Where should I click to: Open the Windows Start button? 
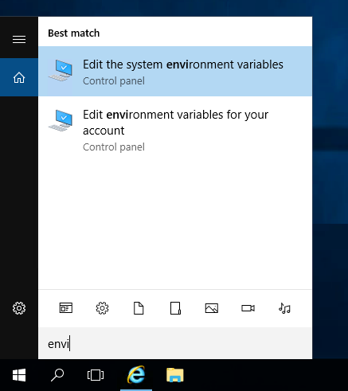point(19,375)
